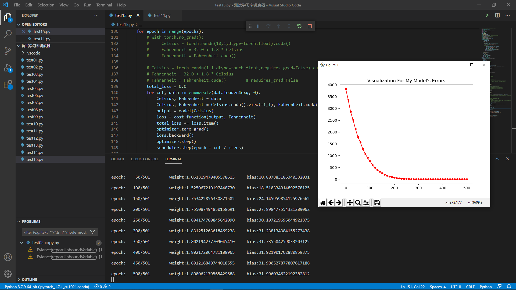Open the Extensions view

pyautogui.click(x=8, y=84)
